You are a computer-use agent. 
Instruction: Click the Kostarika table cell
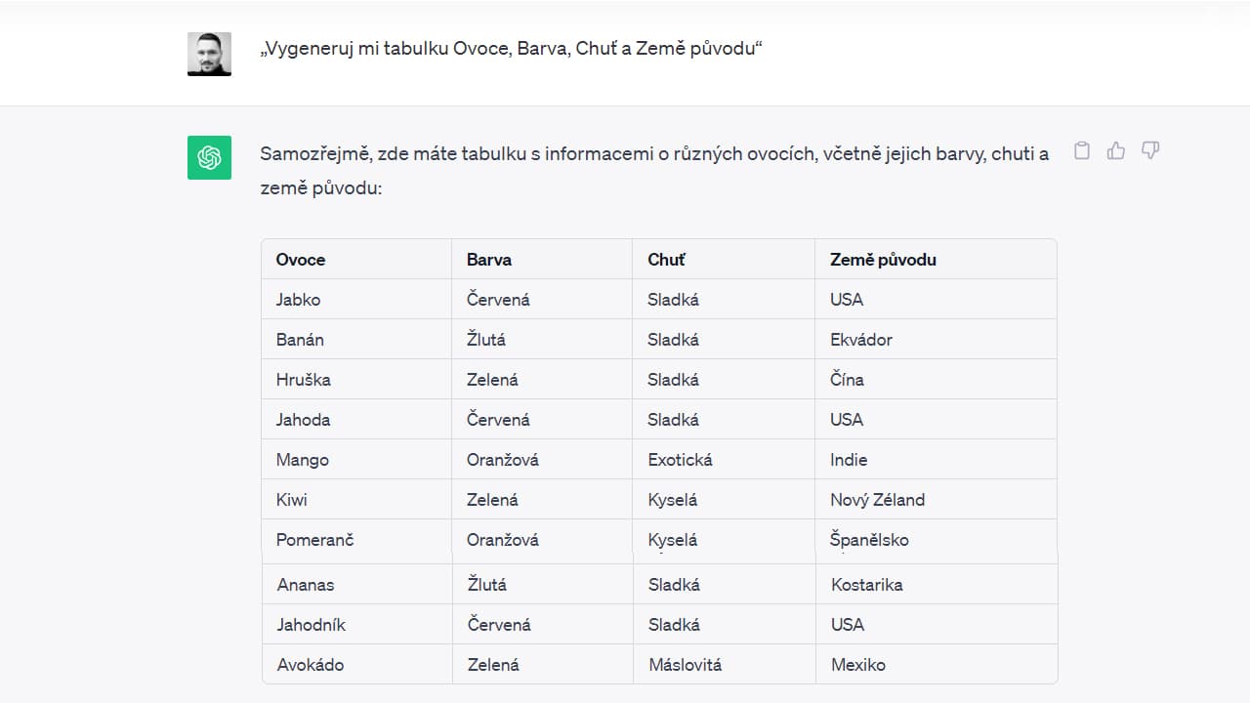click(x=866, y=585)
